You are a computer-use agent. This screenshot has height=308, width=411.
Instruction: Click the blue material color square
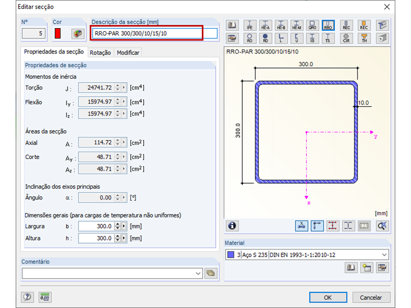(x=231, y=255)
